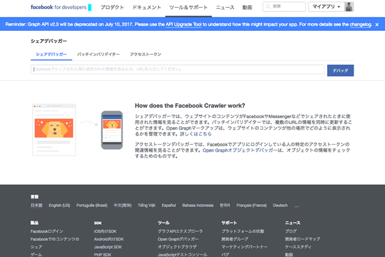Open the ツール&サポート menu
385x257 pixels.
[x=188, y=8]
